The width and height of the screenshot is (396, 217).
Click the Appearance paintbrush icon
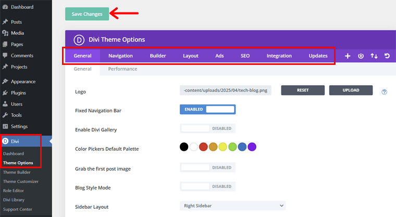tap(5, 82)
